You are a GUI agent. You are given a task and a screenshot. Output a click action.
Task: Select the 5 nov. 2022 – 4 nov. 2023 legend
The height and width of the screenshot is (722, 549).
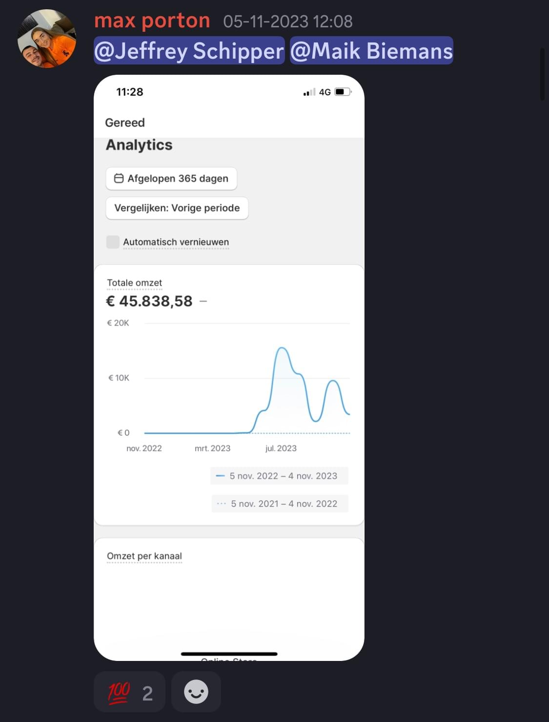point(279,476)
